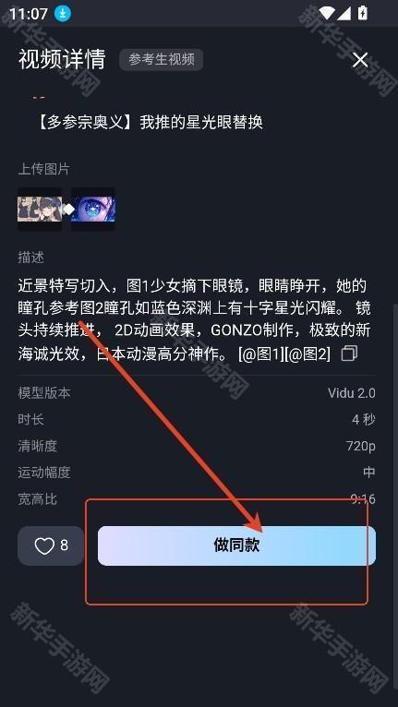Select the Vidu 2.0 model version value
This screenshot has width=398, height=707.
[x=352, y=393]
